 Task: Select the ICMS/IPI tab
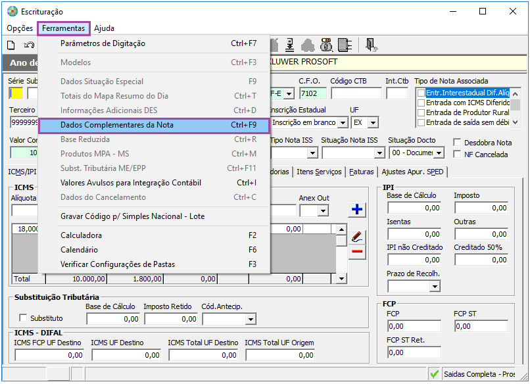coord(22,172)
